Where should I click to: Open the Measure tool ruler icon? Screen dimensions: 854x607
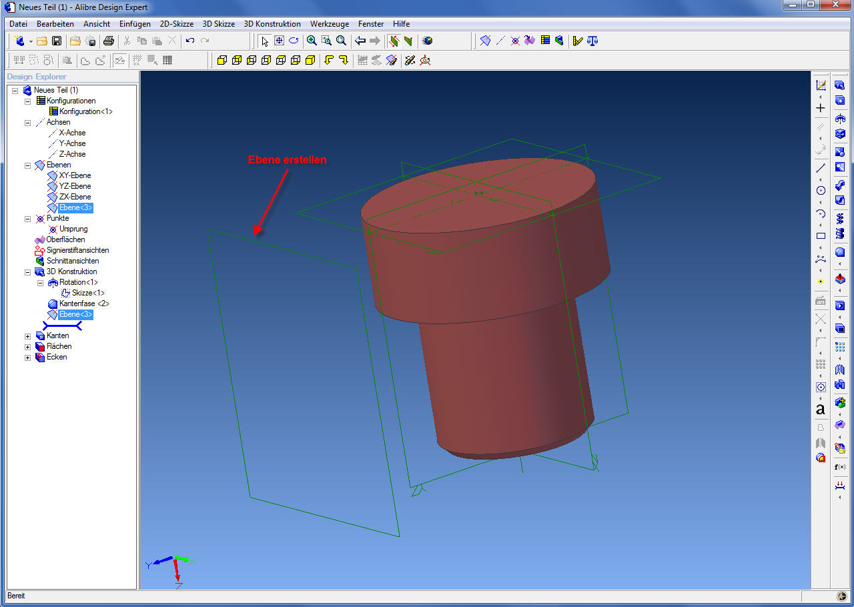[x=578, y=41]
